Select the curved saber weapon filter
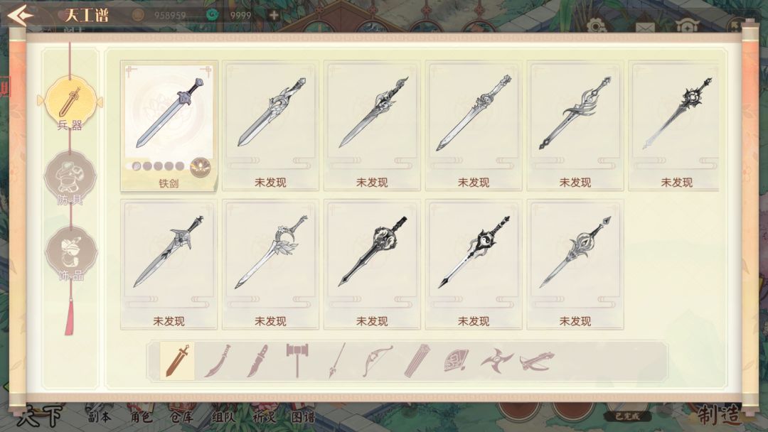The height and width of the screenshot is (432, 768). click(x=218, y=362)
